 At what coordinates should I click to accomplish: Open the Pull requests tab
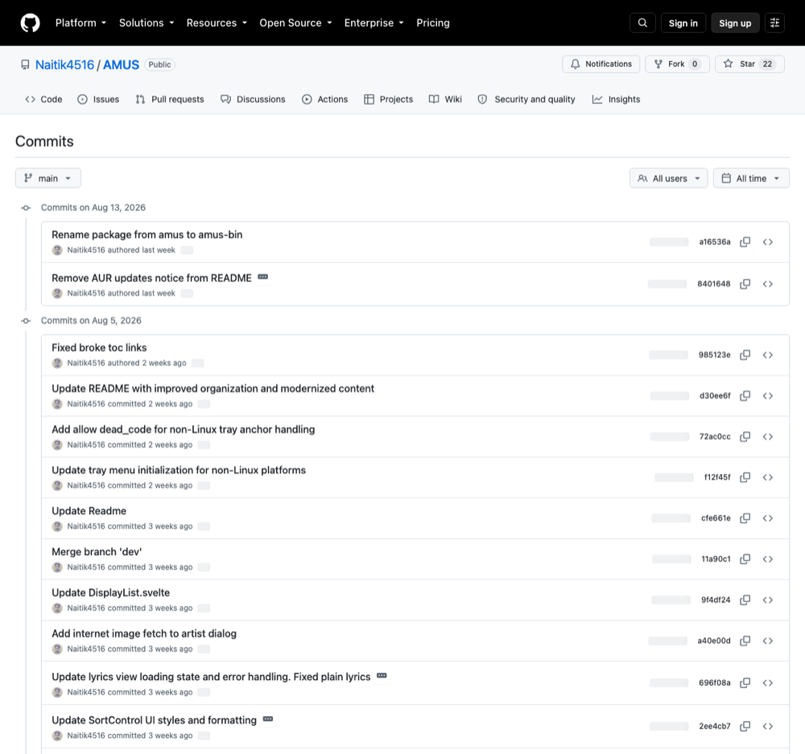pyautogui.click(x=169, y=100)
